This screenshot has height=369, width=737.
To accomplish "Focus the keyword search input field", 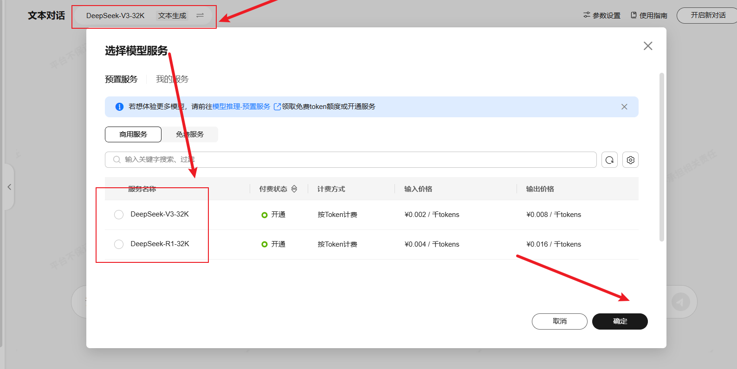I will pos(351,159).
